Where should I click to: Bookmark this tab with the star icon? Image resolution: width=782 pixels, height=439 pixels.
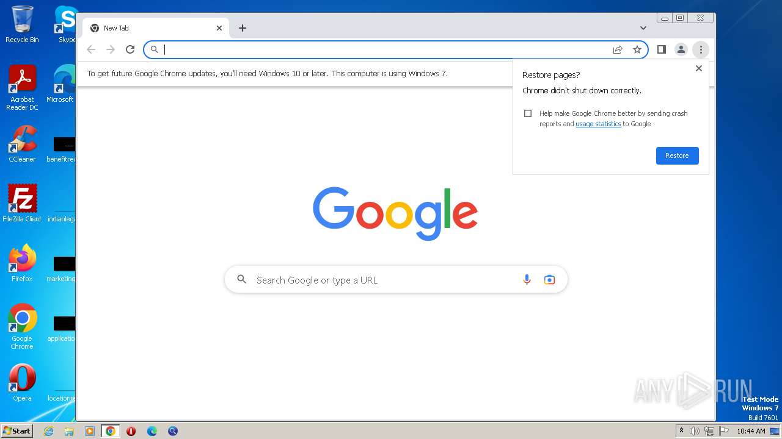tap(637, 49)
